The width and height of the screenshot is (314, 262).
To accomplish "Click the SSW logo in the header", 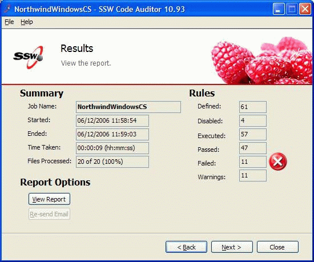I will tap(29, 57).
